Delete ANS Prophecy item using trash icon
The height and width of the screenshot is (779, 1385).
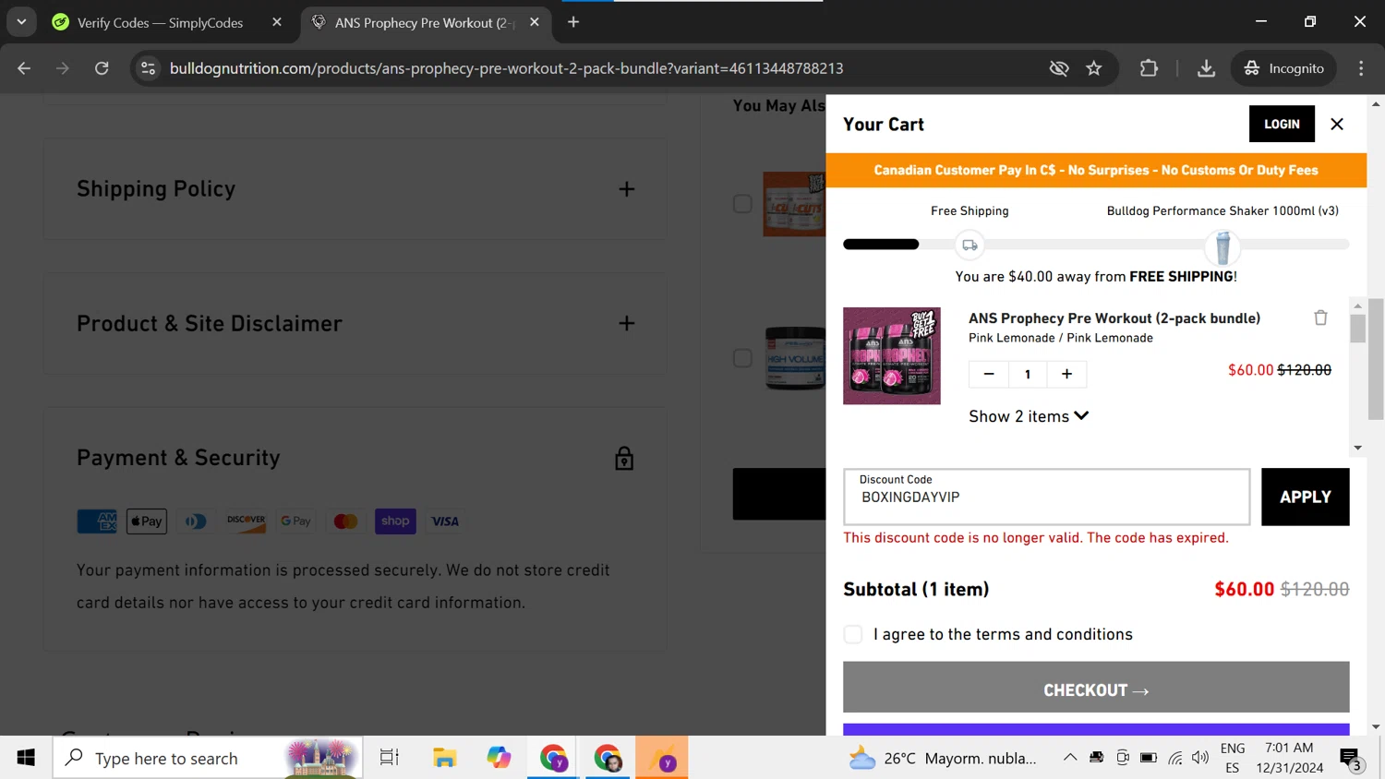coord(1320,318)
